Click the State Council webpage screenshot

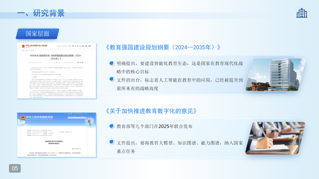pyautogui.click(x=57, y=72)
